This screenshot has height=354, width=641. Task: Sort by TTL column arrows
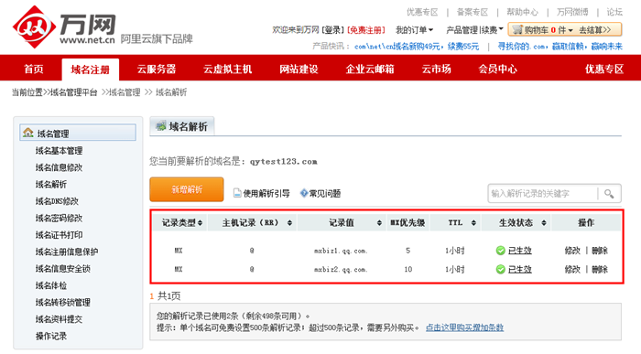point(473,223)
